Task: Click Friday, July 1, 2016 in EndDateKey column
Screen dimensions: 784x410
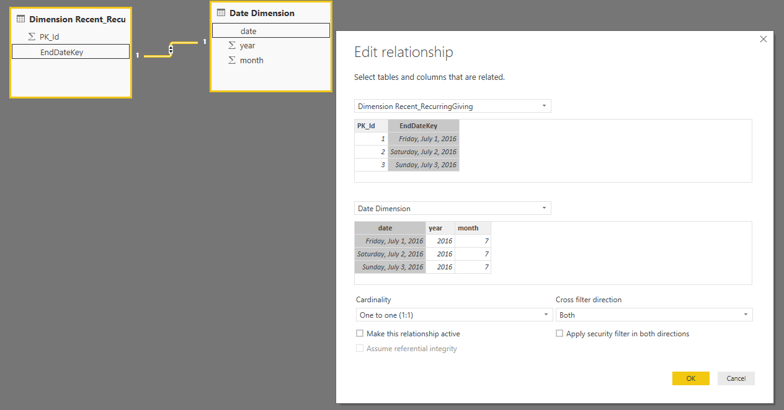Action: (424, 139)
